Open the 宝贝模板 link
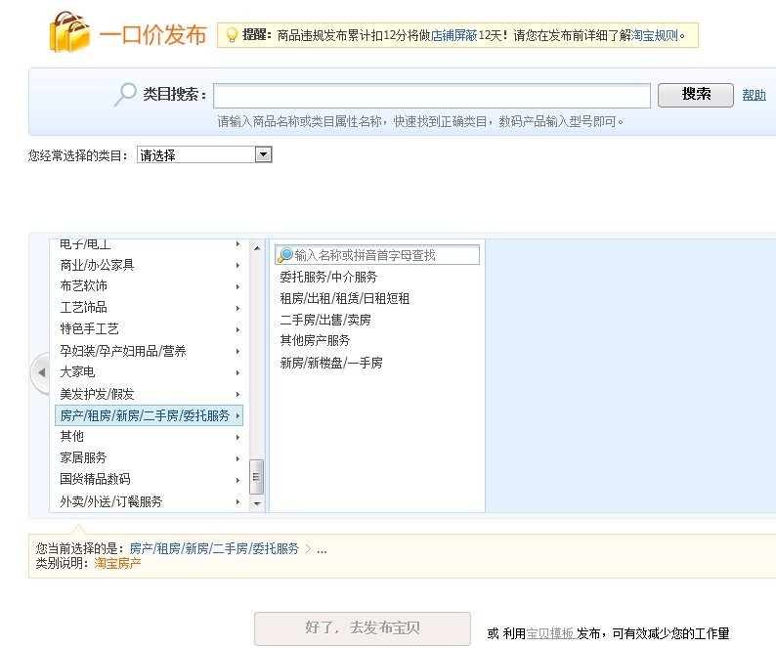The height and width of the screenshot is (648, 776). point(550,633)
